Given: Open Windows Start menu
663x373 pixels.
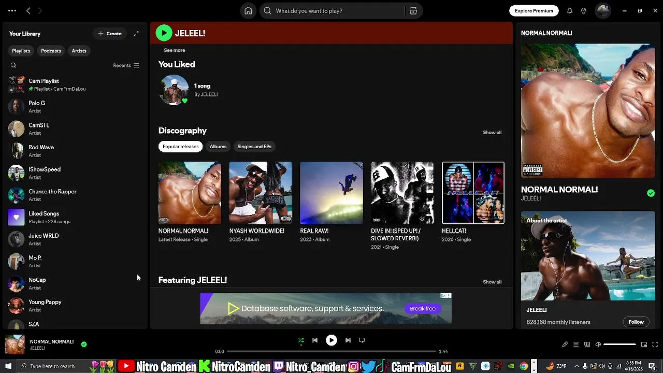Looking at the screenshot, I should click(8, 366).
